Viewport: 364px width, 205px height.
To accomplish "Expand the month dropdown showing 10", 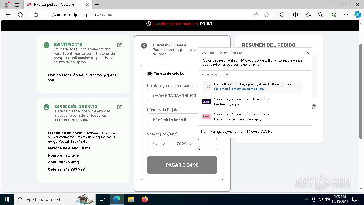I will [158, 144].
